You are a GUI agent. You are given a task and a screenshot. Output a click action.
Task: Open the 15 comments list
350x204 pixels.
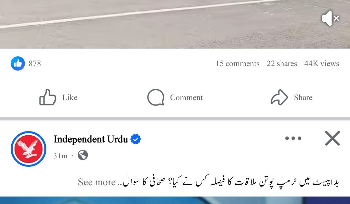(238, 63)
